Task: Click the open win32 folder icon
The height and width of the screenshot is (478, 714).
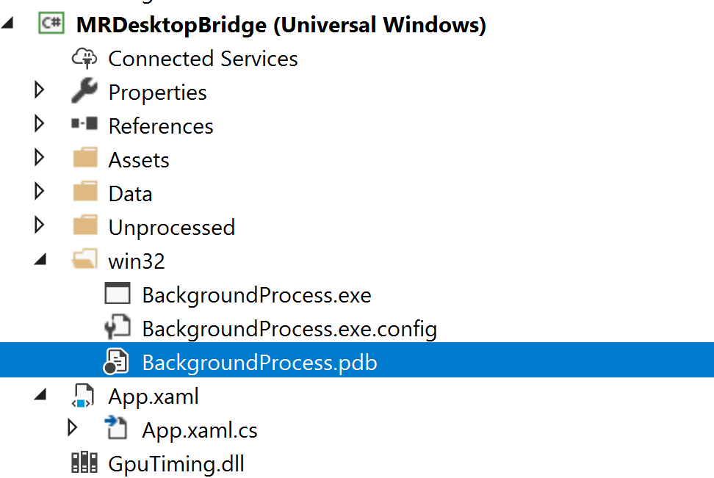Action: (84, 261)
